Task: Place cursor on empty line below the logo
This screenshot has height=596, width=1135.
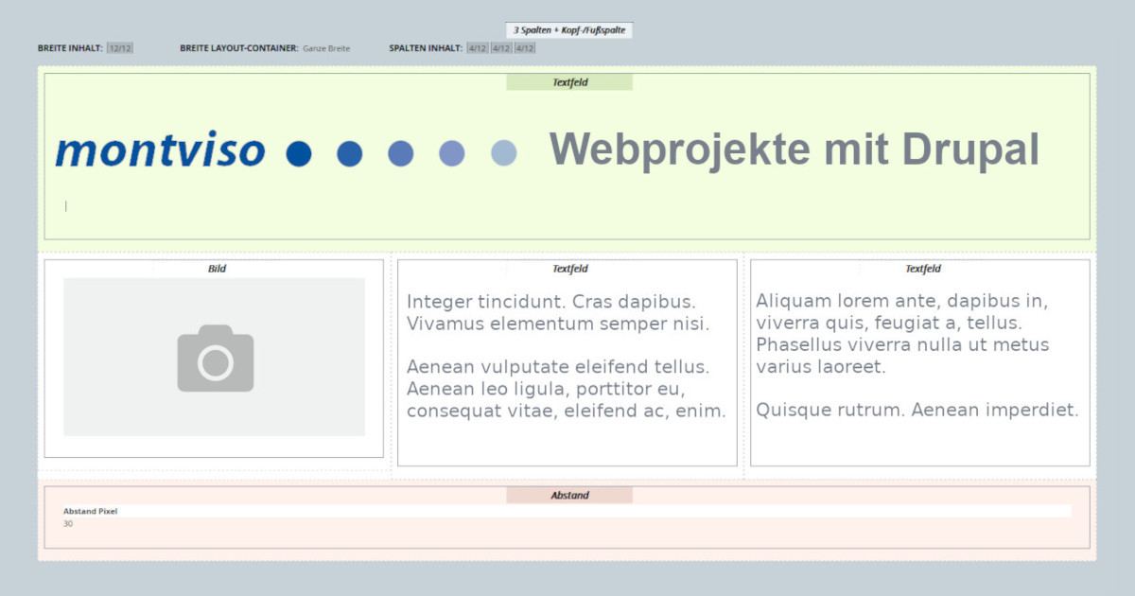Action: (x=66, y=205)
